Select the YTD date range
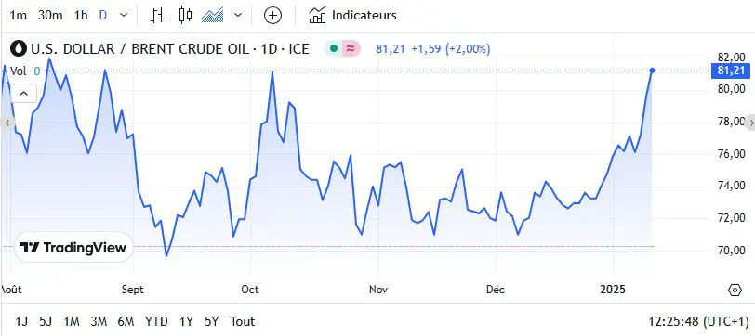Viewport: 755px width, 336px height. click(x=156, y=321)
